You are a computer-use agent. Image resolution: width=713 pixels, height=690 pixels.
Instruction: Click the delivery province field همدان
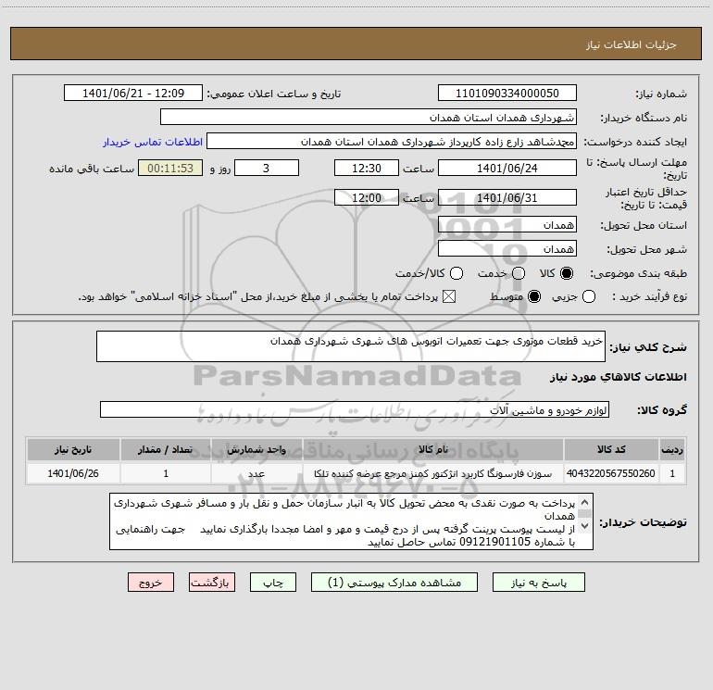(507, 224)
